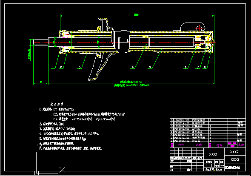Select part callout number 6 on the drawing

pyautogui.click(x=185, y=67)
